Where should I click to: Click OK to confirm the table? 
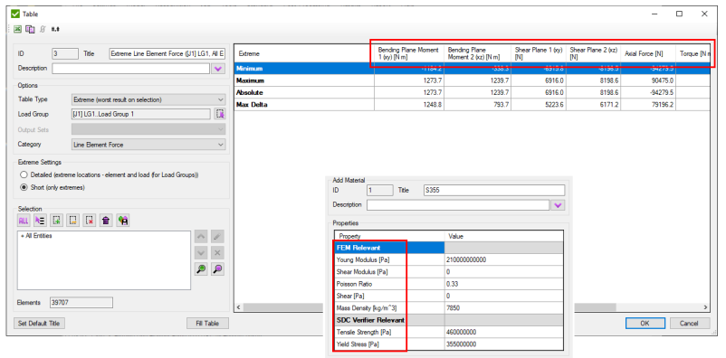(645, 324)
